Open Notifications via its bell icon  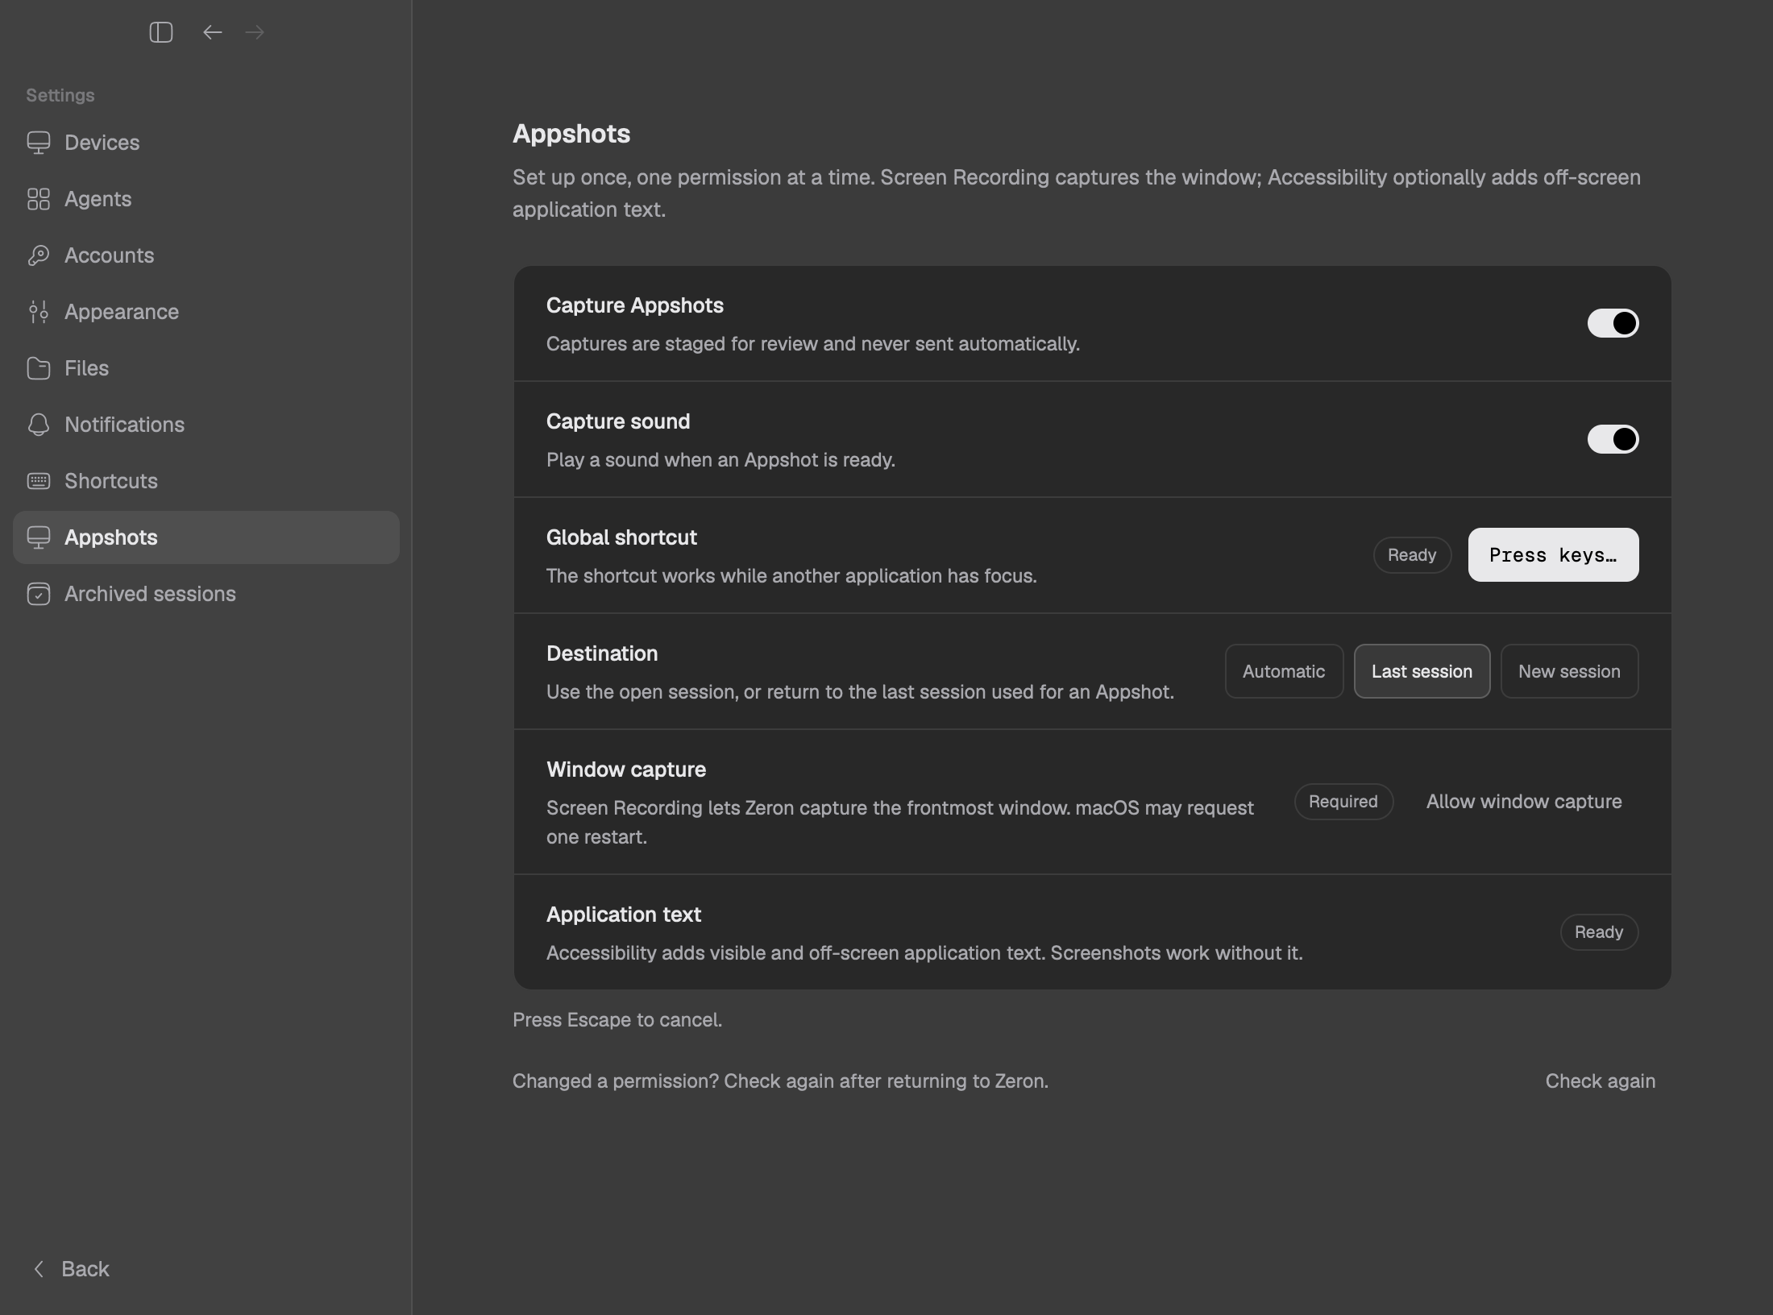coord(39,425)
